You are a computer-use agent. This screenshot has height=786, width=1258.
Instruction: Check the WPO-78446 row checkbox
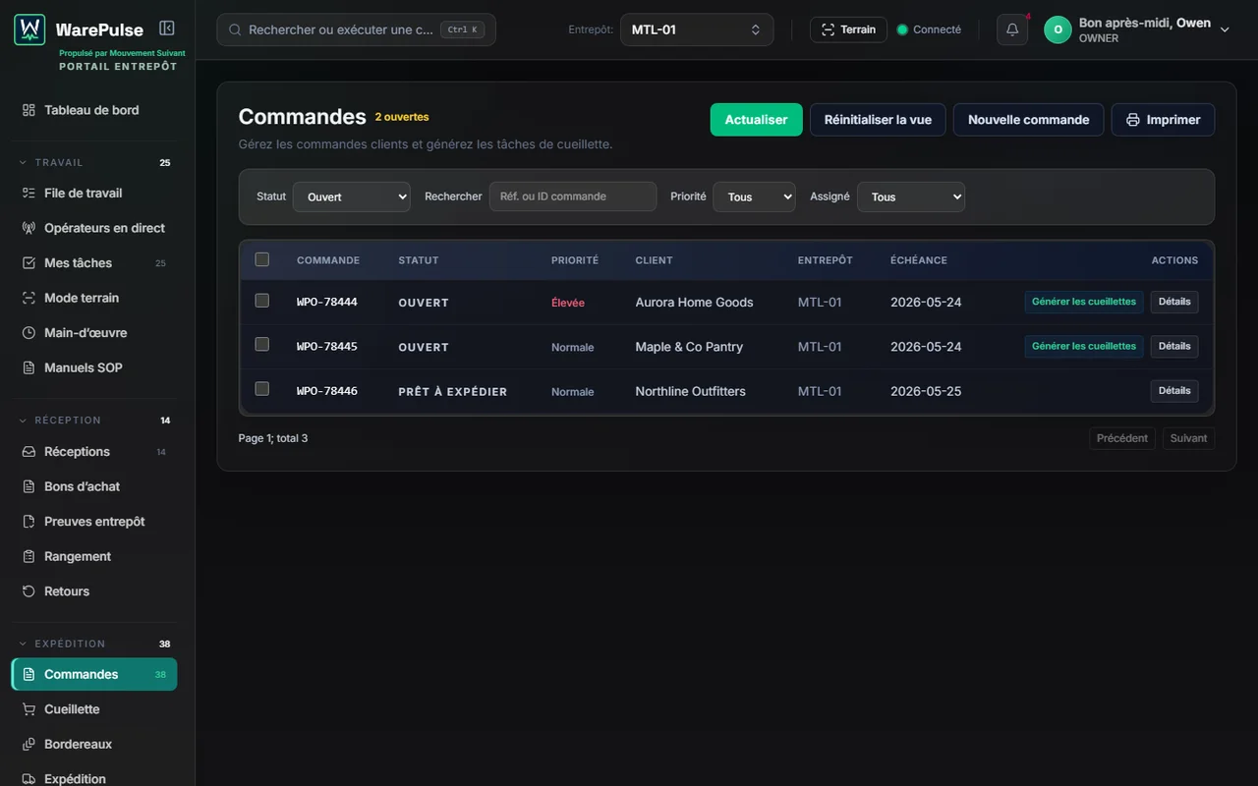click(x=261, y=388)
